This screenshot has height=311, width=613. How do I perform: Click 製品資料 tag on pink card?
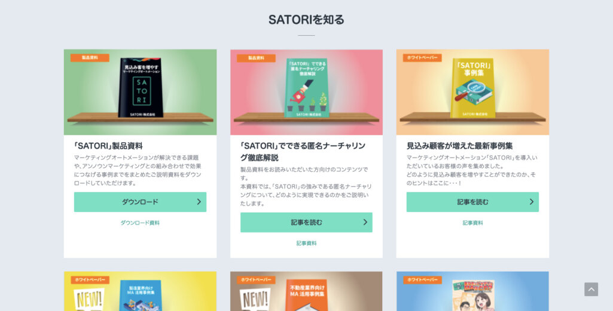256,58
